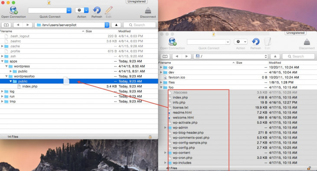The width and height of the screenshot is (317, 171).
Task: Open Action gear menu in left window
Action: [82, 10]
